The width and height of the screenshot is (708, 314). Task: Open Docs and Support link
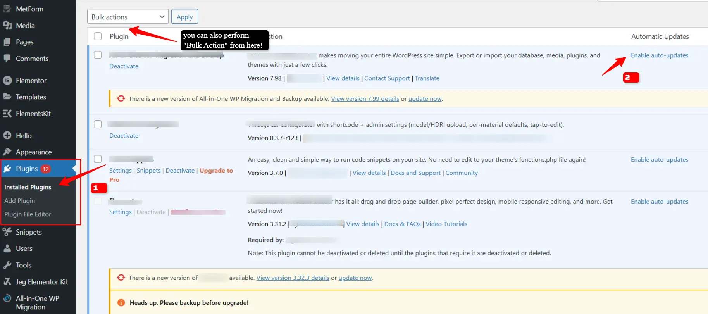click(x=415, y=173)
